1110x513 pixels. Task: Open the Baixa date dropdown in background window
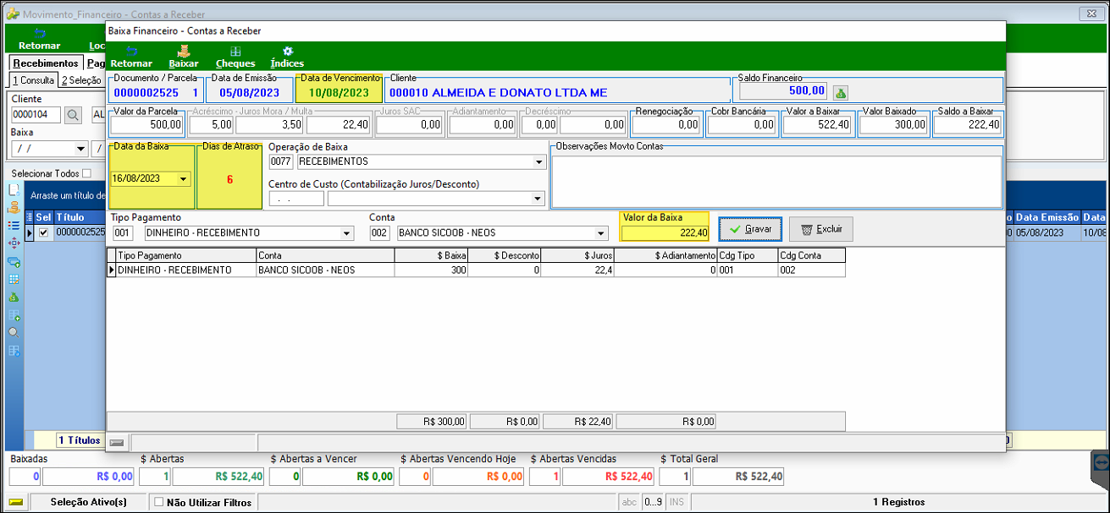pyautogui.click(x=81, y=149)
